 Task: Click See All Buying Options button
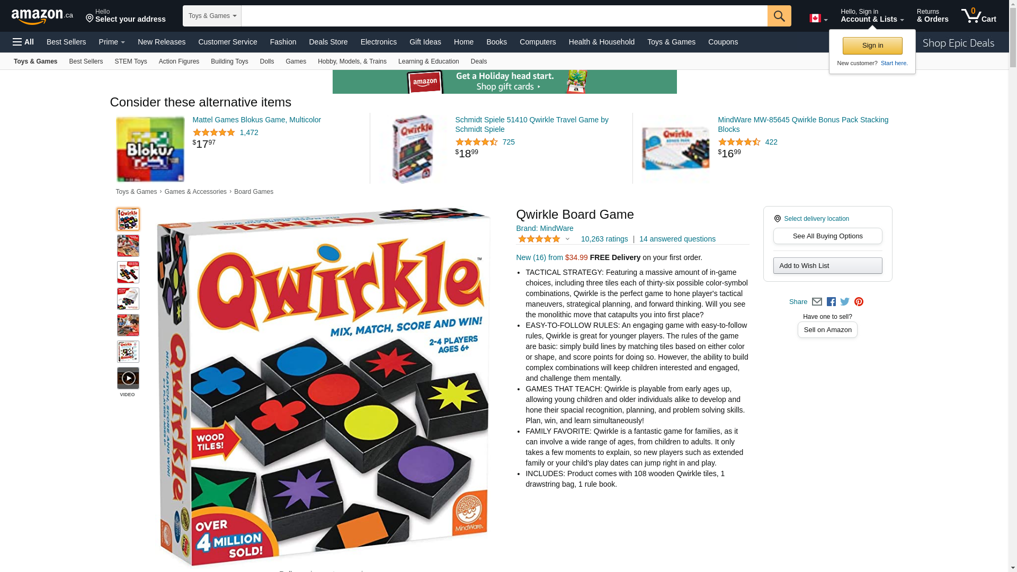click(x=827, y=236)
